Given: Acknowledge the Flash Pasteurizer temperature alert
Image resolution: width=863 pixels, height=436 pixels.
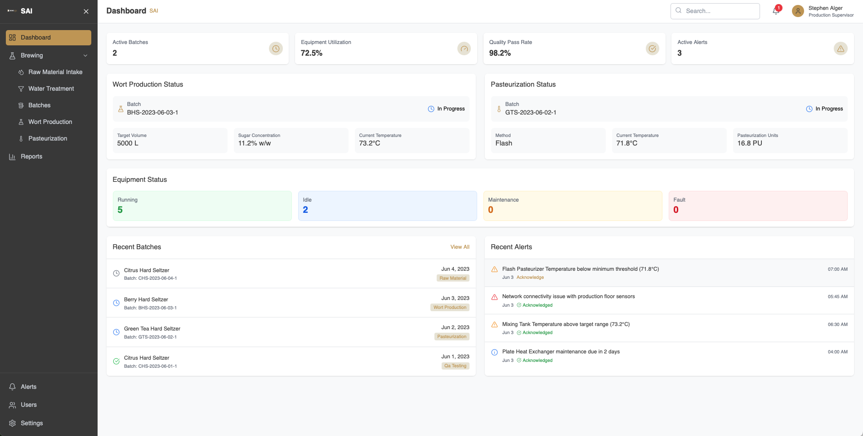Looking at the screenshot, I should tap(530, 277).
